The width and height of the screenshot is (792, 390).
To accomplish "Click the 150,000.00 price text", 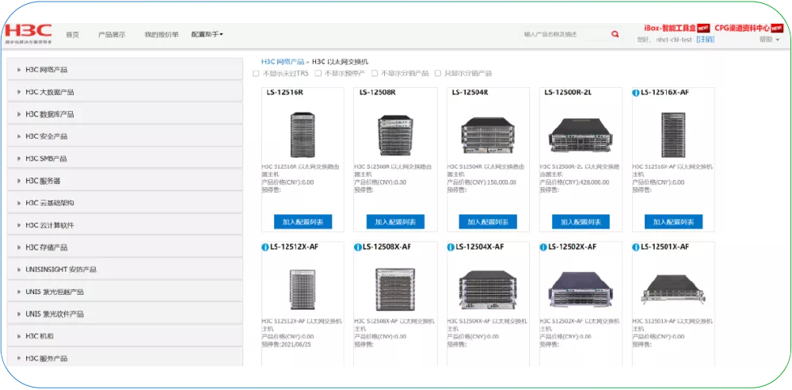I will (501, 182).
